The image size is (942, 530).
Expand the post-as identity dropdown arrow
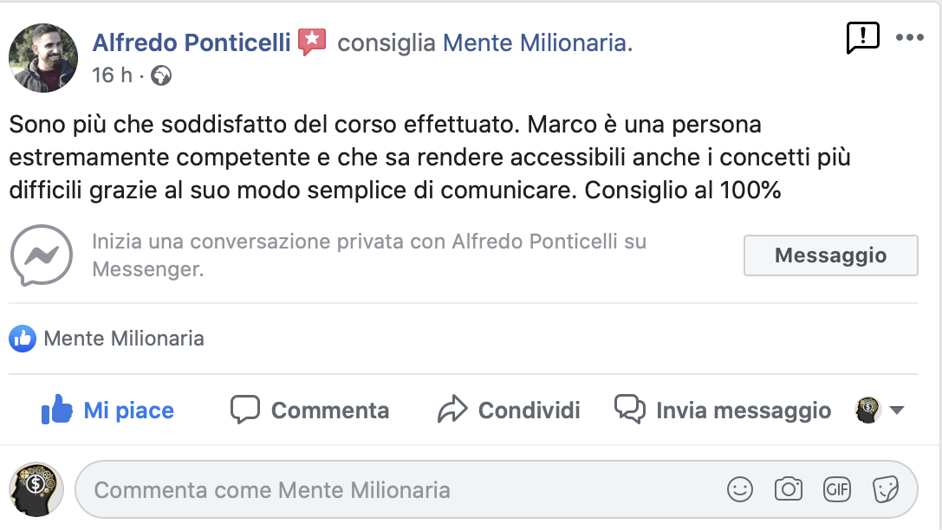click(897, 410)
